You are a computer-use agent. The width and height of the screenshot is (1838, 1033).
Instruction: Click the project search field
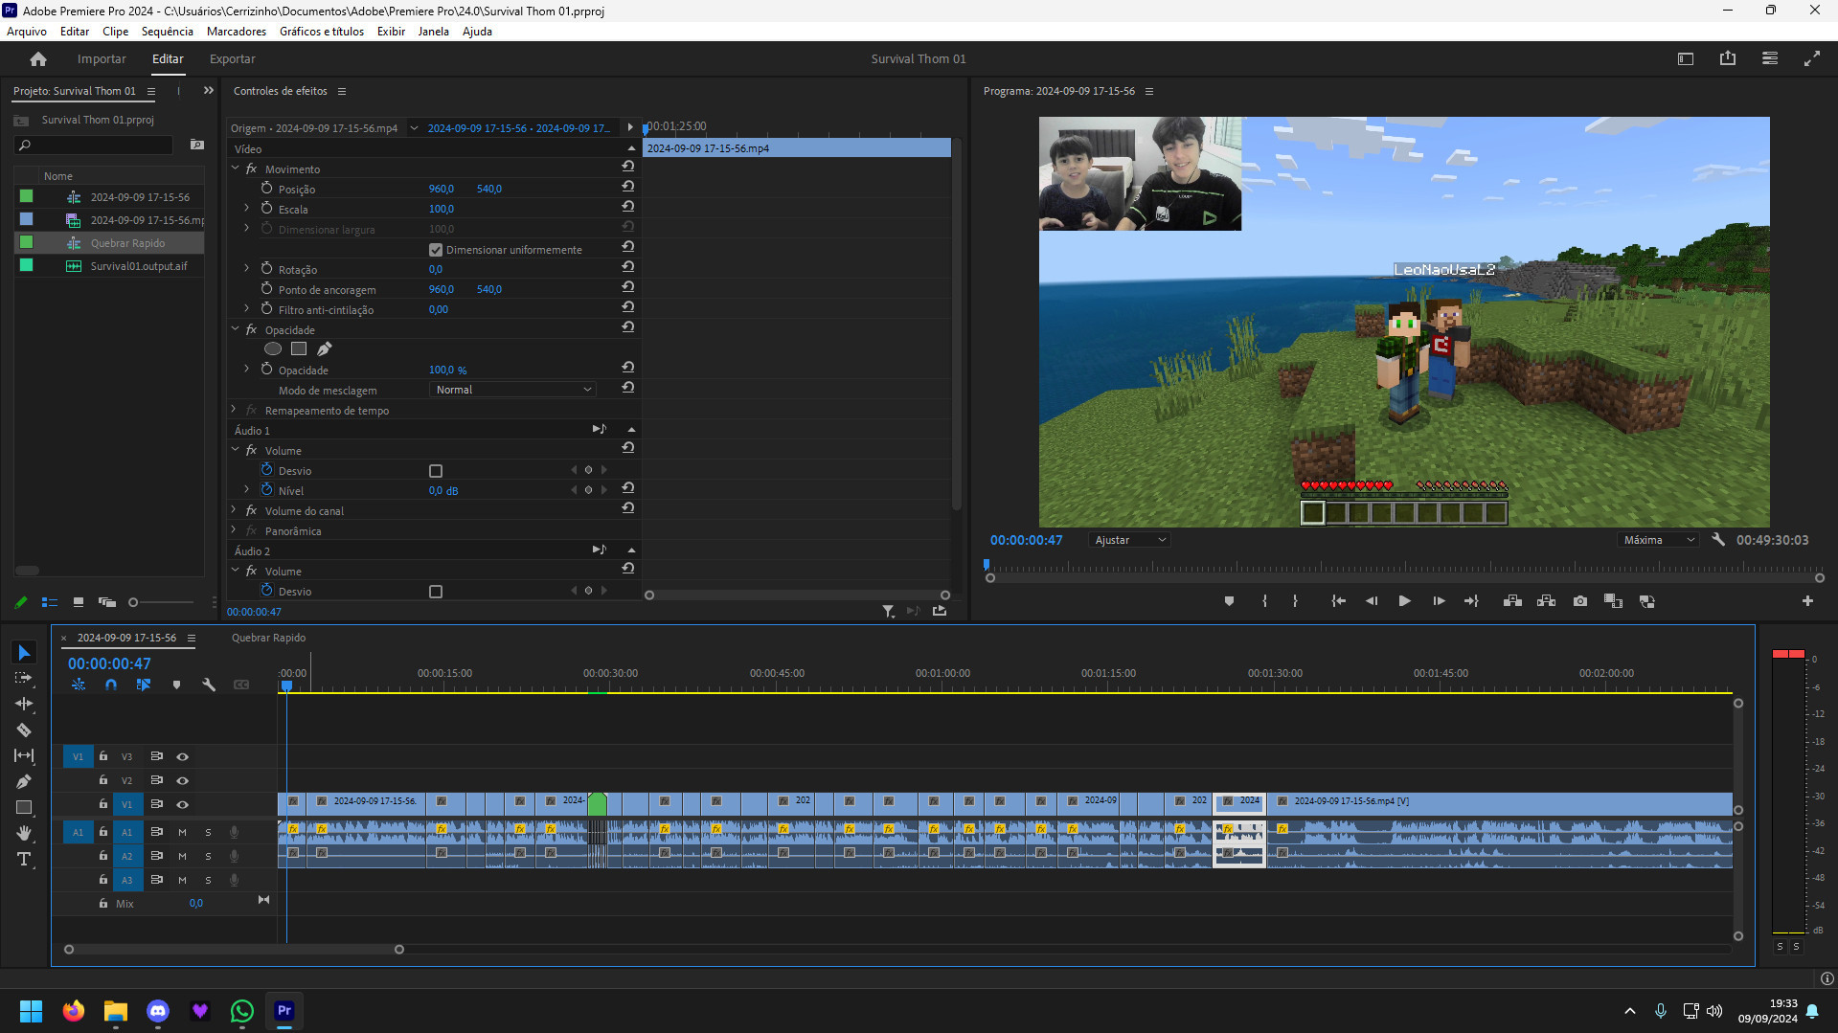coord(96,145)
